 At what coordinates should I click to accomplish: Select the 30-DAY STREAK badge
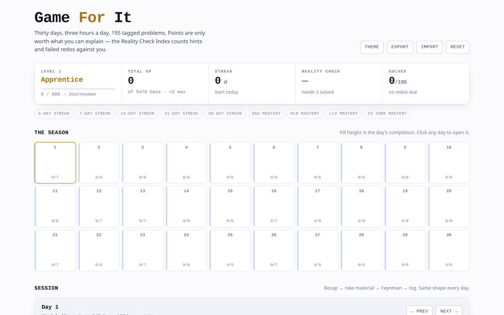[x=225, y=114]
